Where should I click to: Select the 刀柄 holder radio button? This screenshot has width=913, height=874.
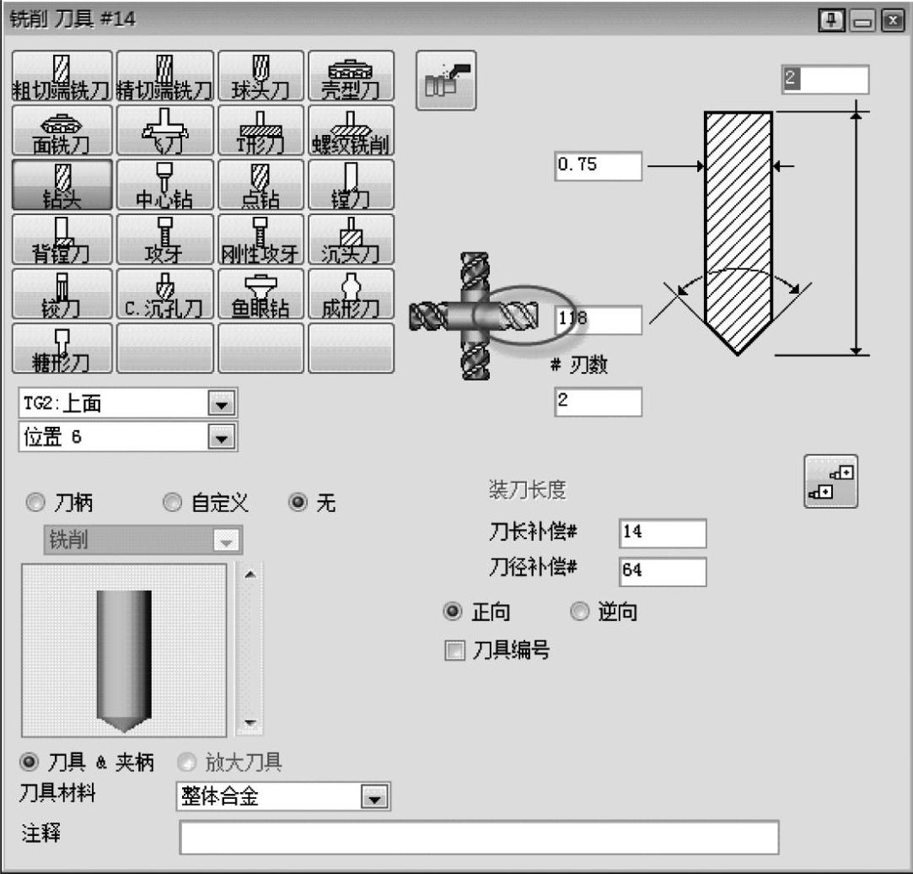[x=35, y=504]
